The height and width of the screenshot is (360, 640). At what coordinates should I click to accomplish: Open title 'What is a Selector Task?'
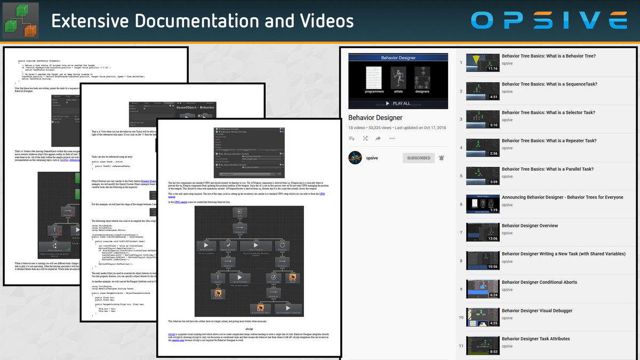pos(548,113)
